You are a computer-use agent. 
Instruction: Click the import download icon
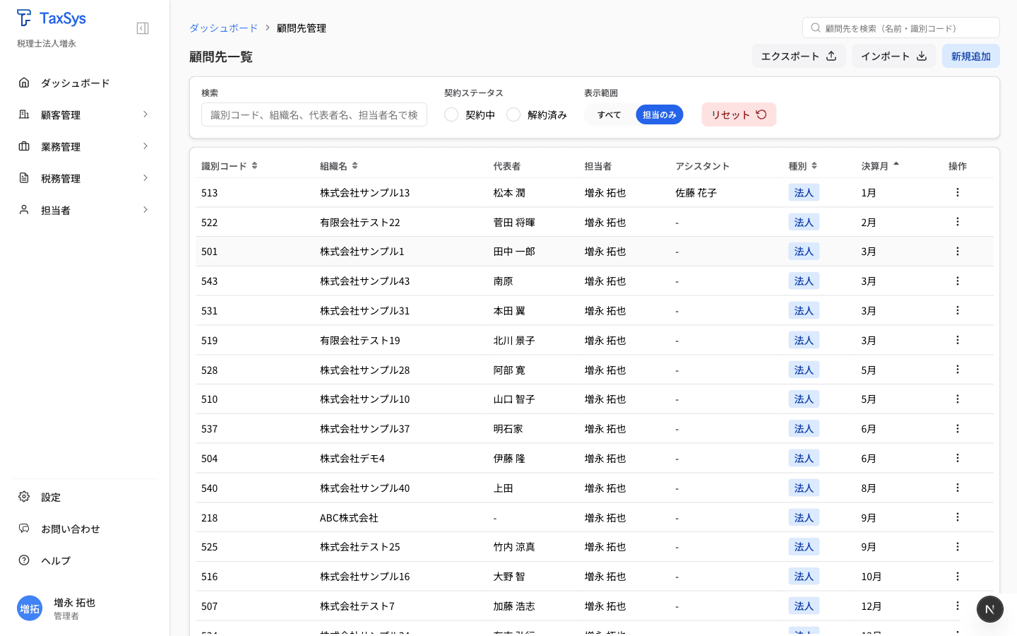(922, 56)
